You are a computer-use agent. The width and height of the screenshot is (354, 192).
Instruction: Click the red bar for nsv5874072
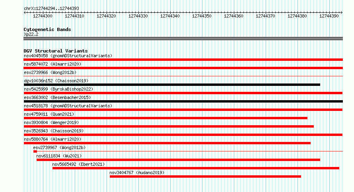click(x=183, y=68)
